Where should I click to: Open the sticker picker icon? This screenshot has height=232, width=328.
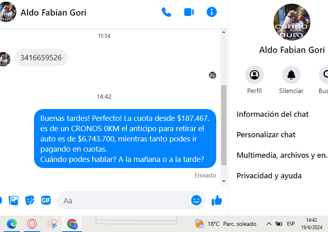point(30,200)
